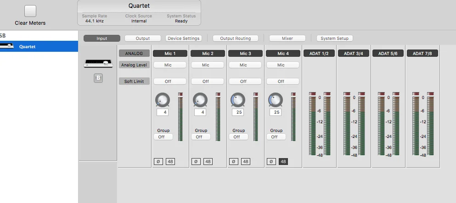Click the 44.1 kHz sample rate value
The width and height of the screenshot is (456, 203).
95,21
